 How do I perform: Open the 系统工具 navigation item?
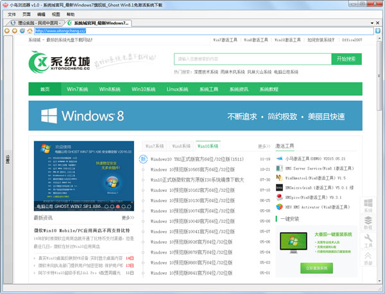tap(209, 89)
